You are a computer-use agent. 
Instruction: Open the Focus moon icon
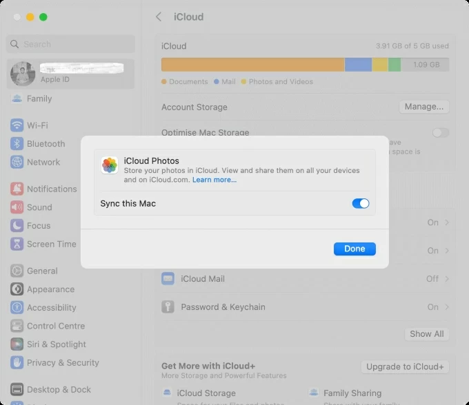pyautogui.click(x=17, y=225)
